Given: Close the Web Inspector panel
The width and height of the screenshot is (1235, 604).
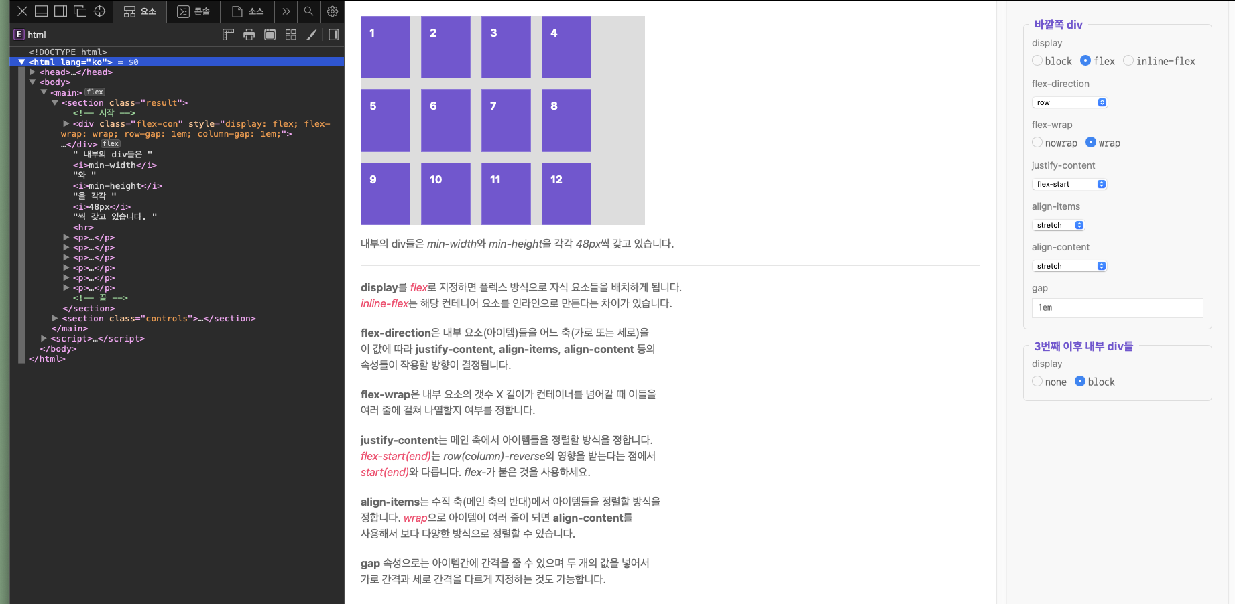Looking at the screenshot, I should coord(22,11).
